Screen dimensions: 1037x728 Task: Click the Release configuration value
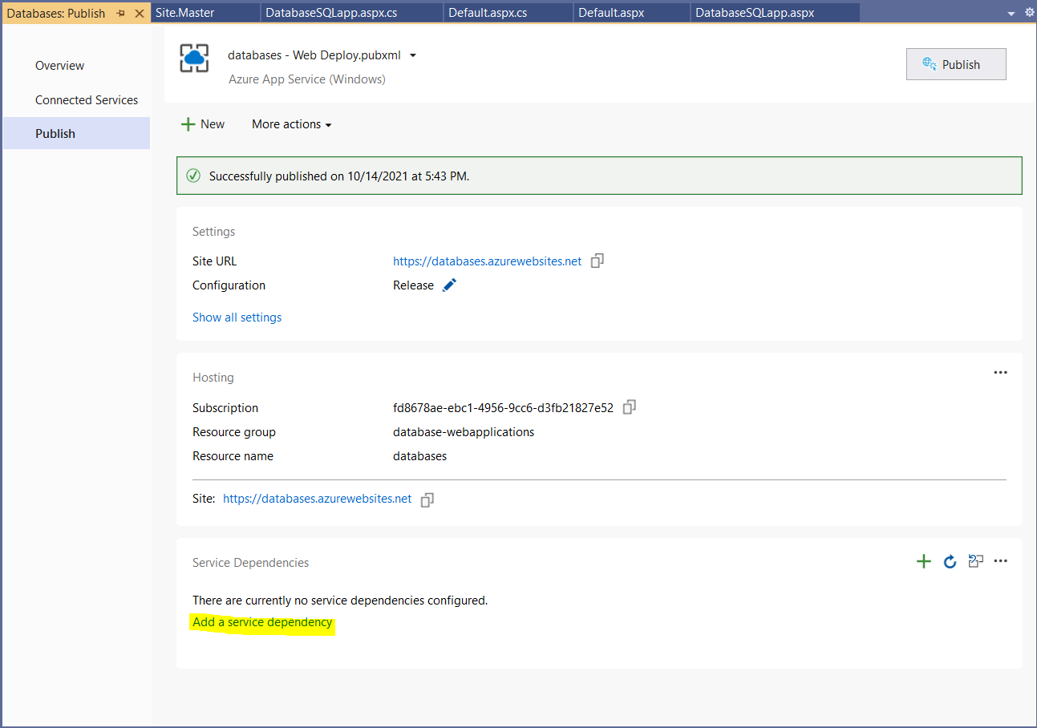coord(413,285)
